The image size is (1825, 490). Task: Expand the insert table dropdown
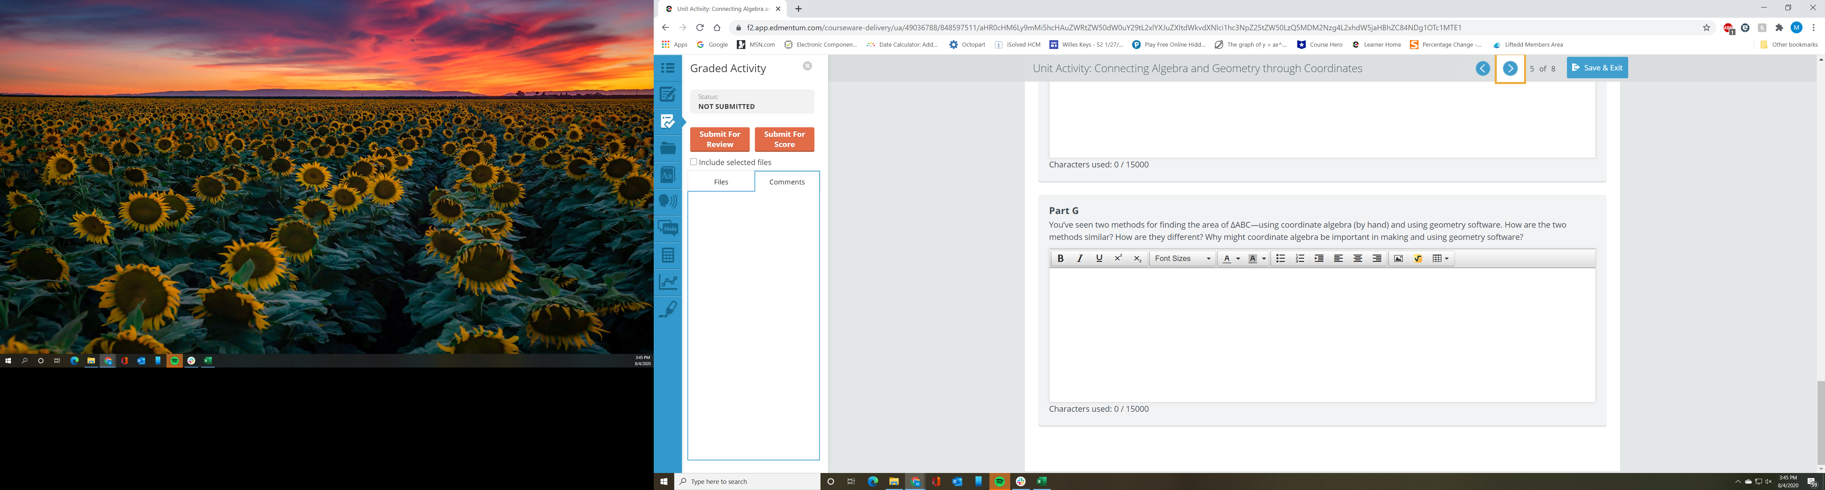pos(1447,259)
